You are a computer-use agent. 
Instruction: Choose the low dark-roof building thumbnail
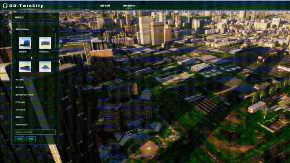(x=25, y=67)
